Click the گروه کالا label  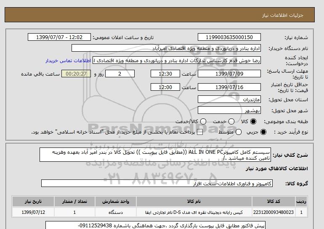tap(297, 183)
